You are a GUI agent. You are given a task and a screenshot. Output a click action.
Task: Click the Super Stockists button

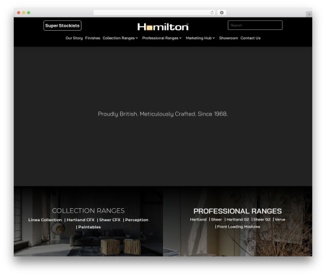(63, 25)
